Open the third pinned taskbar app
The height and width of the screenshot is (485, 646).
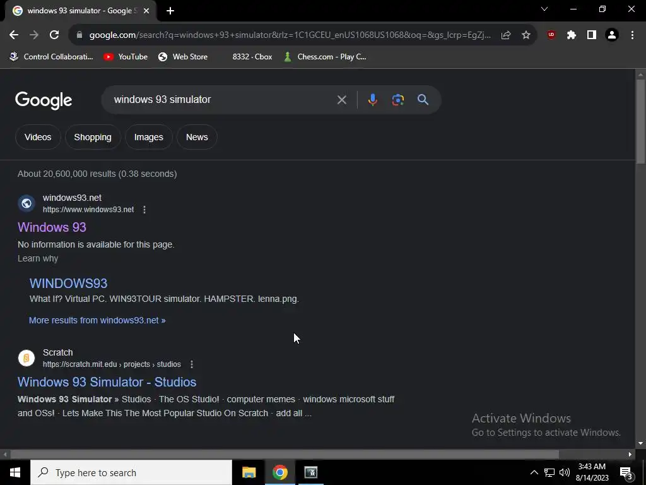(310, 472)
